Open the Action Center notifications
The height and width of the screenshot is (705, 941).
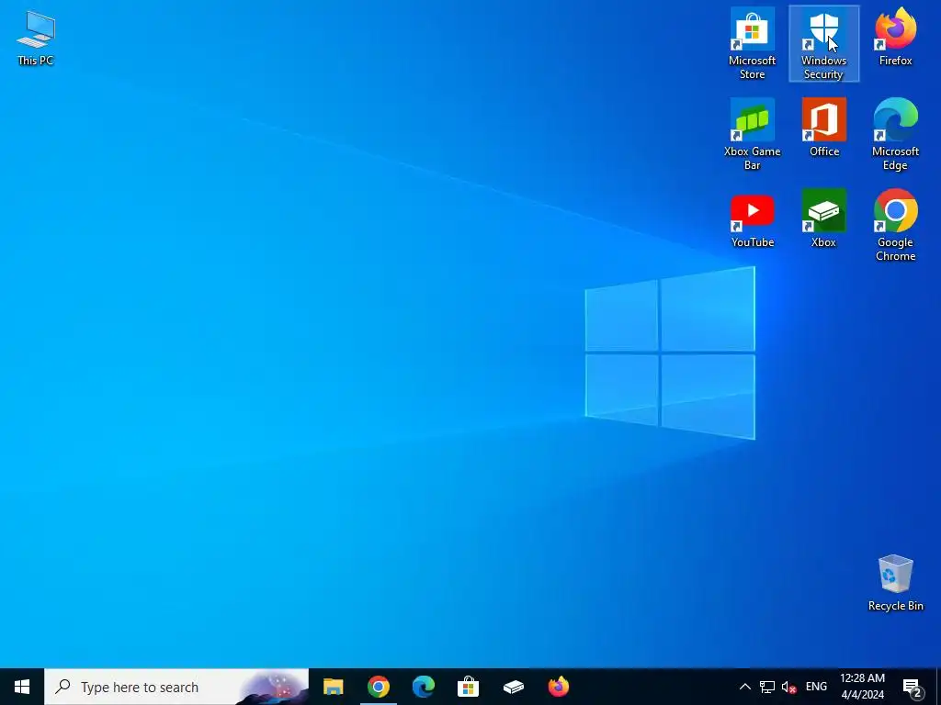click(913, 687)
